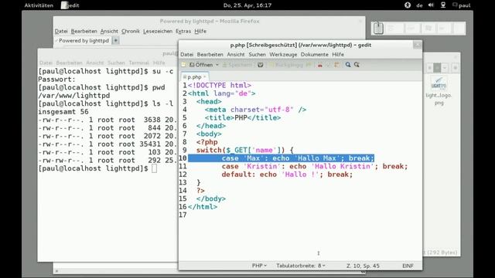The width and height of the screenshot is (495, 278).
Task: Click the volume speaker icon in top bar
Action: click(x=431, y=5)
